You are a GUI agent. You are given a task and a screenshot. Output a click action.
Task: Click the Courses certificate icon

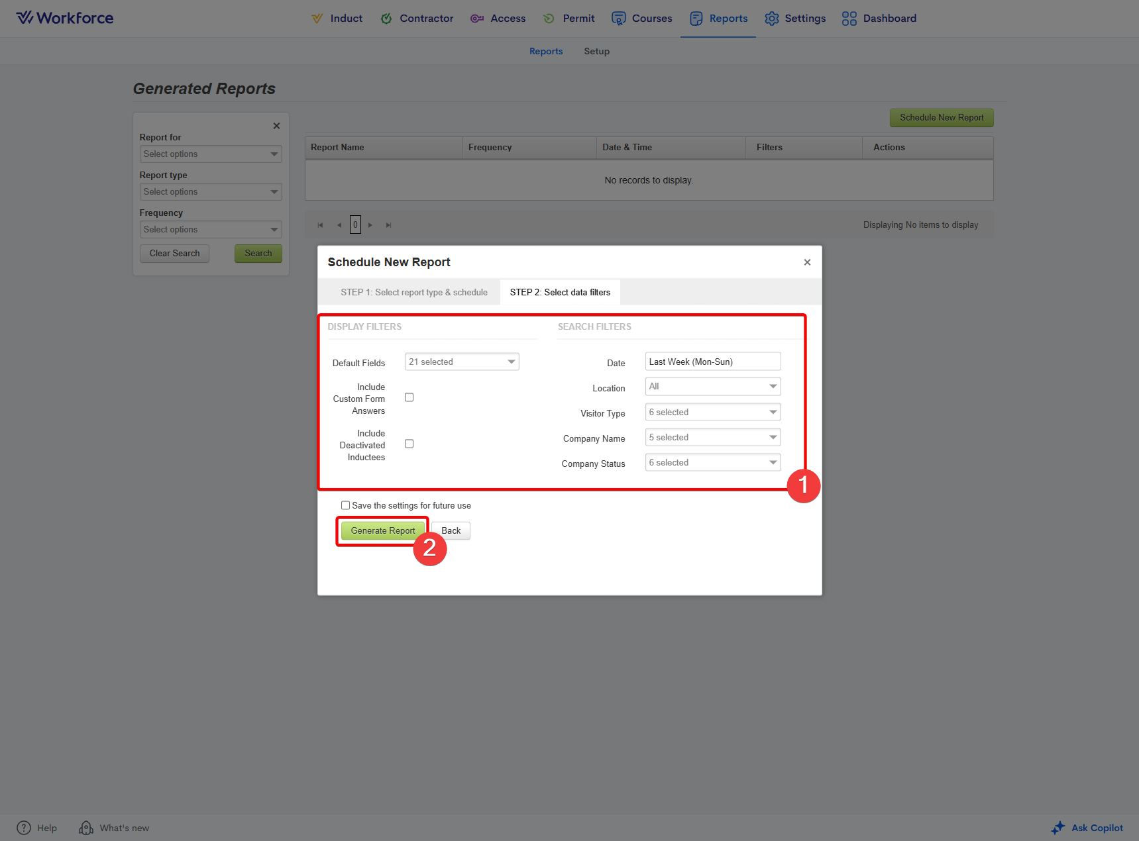click(x=618, y=19)
